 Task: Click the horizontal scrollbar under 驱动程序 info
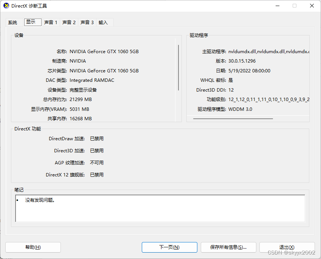click(233, 119)
